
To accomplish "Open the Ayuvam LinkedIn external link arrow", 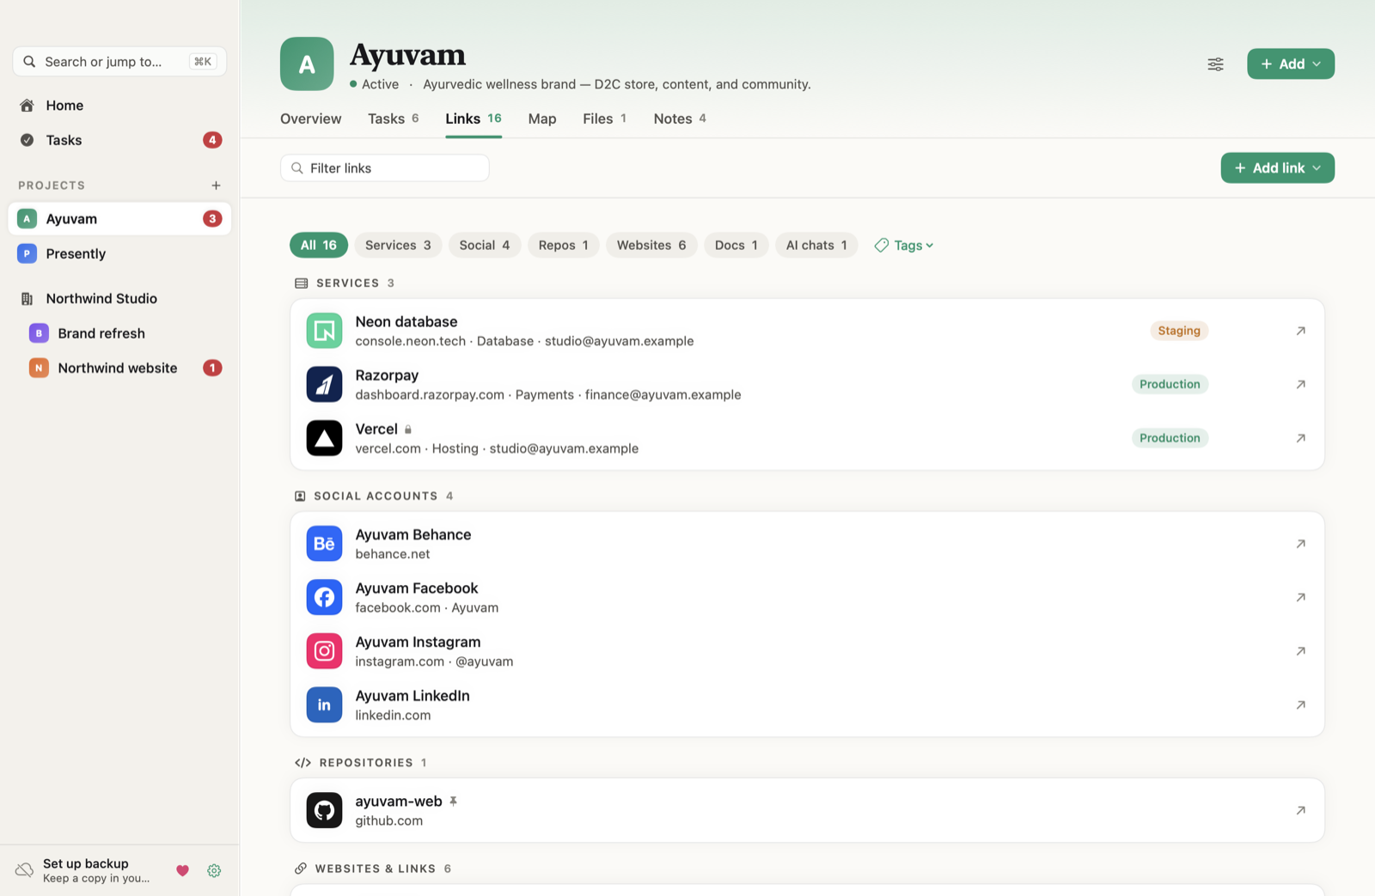I will click(x=1300, y=704).
